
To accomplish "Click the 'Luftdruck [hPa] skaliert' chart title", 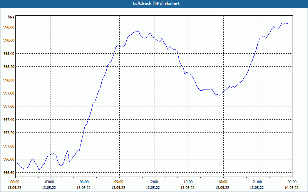I will (156, 3).
